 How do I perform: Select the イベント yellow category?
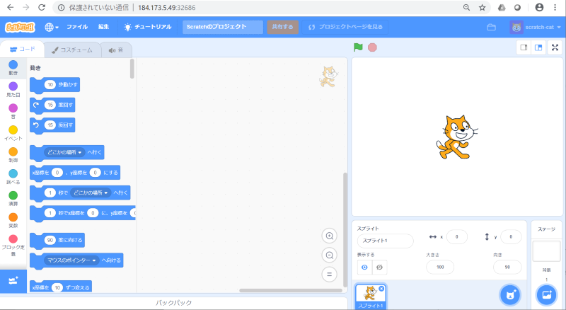click(13, 132)
